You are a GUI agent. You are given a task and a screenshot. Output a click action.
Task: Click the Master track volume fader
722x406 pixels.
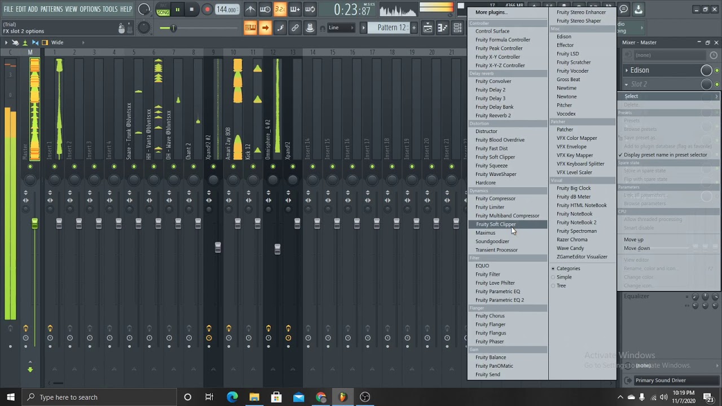coord(34,224)
